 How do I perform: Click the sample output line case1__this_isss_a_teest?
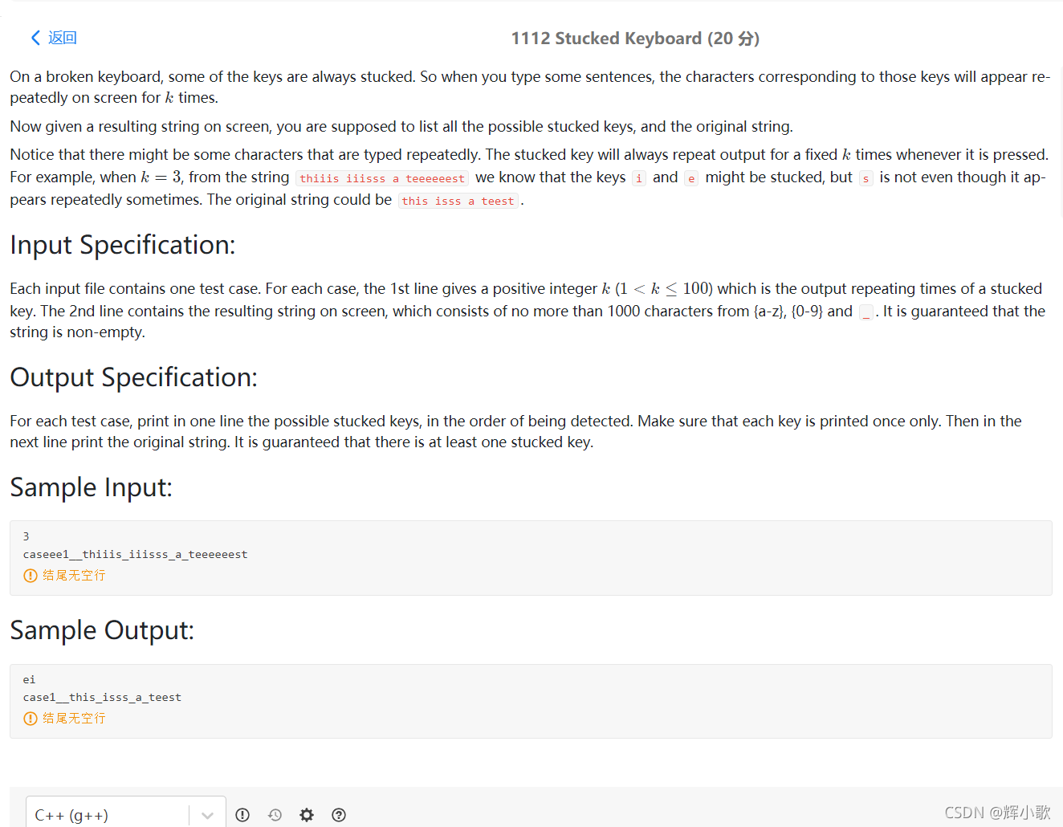click(x=102, y=697)
